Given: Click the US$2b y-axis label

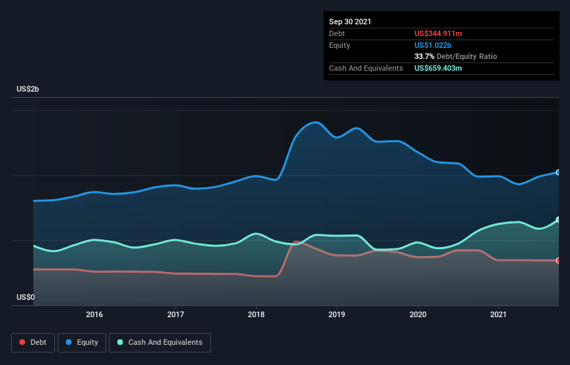Looking at the screenshot, I should tap(28, 90).
